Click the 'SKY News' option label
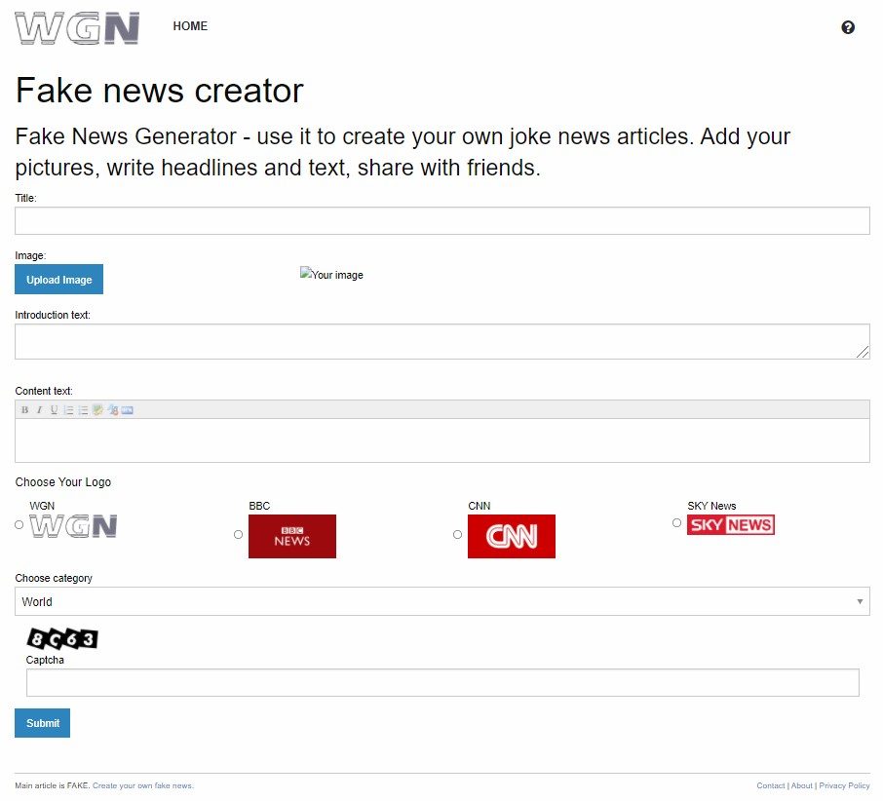This screenshot has width=883, height=801. (711, 506)
